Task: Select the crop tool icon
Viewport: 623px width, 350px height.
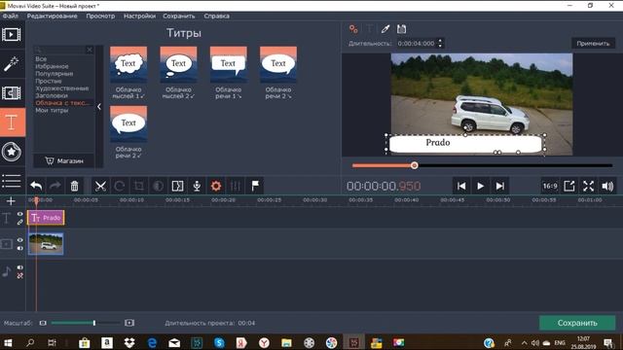Action: (x=138, y=186)
